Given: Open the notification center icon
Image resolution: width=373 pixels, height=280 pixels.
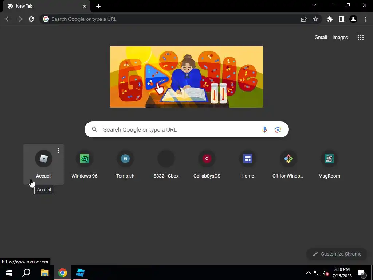Looking at the screenshot, I should [x=361, y=273].
